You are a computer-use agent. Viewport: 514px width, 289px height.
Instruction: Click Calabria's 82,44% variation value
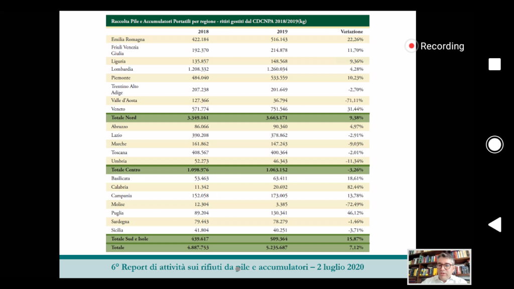click(x=354, y=187)
